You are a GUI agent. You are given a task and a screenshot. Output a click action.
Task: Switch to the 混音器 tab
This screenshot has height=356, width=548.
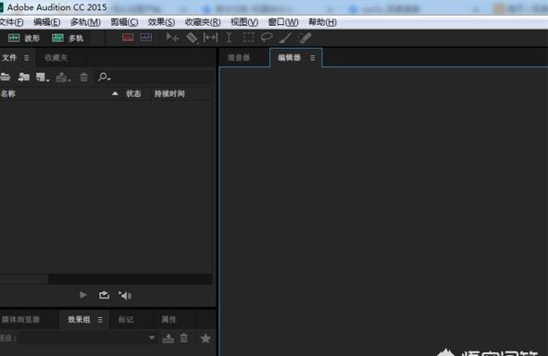pyautogui.click(x=239, y=58)
